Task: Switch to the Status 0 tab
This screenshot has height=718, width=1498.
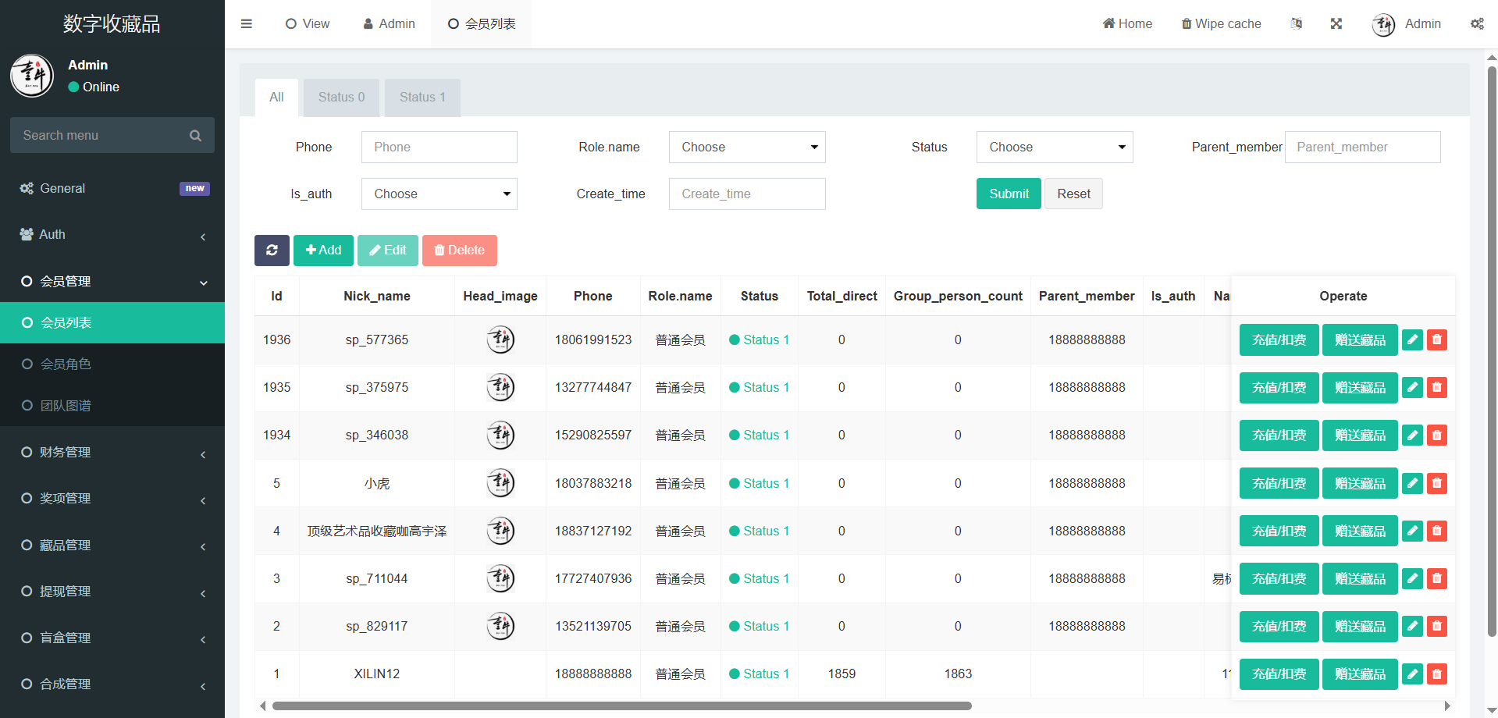Action: (341, 98)
